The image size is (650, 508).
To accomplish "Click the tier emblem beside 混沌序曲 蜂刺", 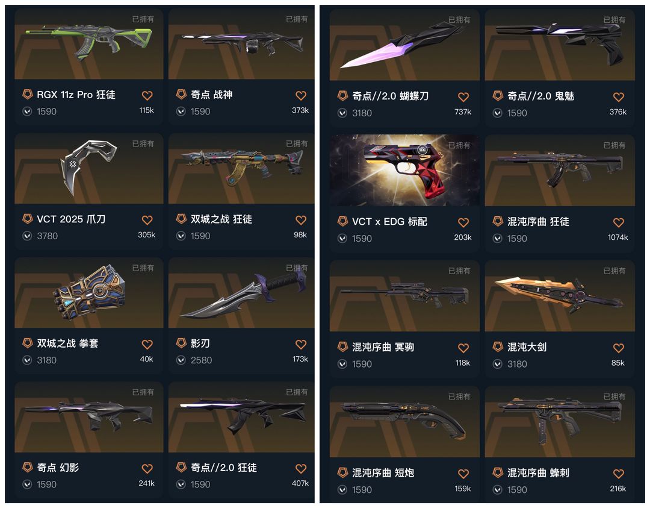I will (x=498, y=472).
